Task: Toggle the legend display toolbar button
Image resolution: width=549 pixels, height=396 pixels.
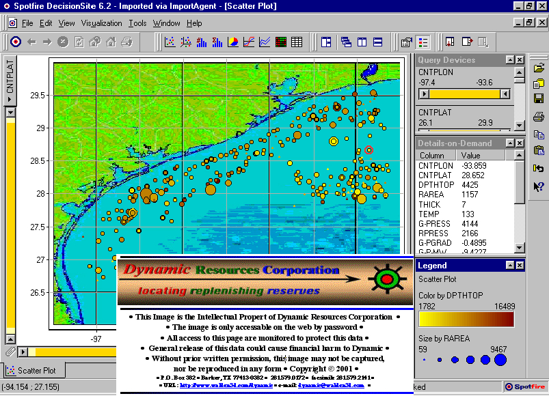Action: (x=423, y=42)
